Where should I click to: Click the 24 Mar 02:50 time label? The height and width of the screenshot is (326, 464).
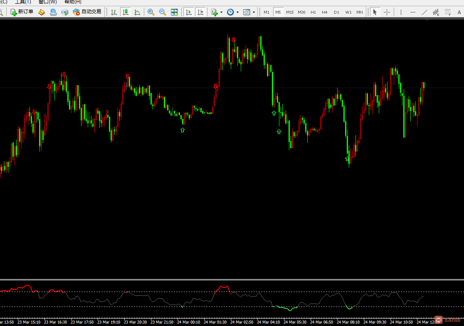(242, 322)
